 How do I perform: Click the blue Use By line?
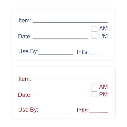coord(56,54)
